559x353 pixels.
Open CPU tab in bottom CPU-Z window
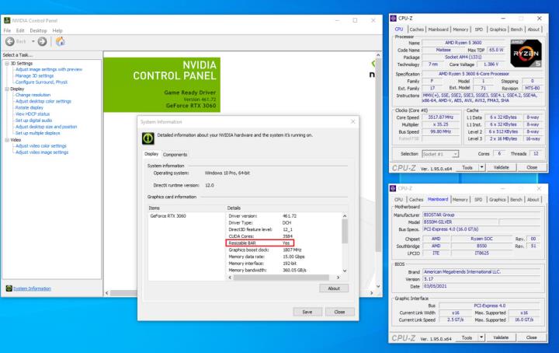(x=398, y=200)
